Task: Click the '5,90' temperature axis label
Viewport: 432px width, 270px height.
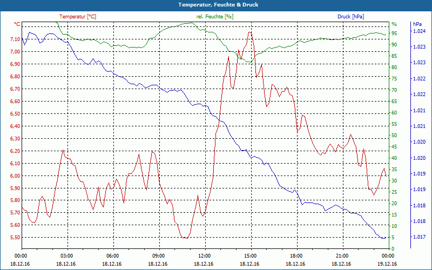Action: click(15, 188)
